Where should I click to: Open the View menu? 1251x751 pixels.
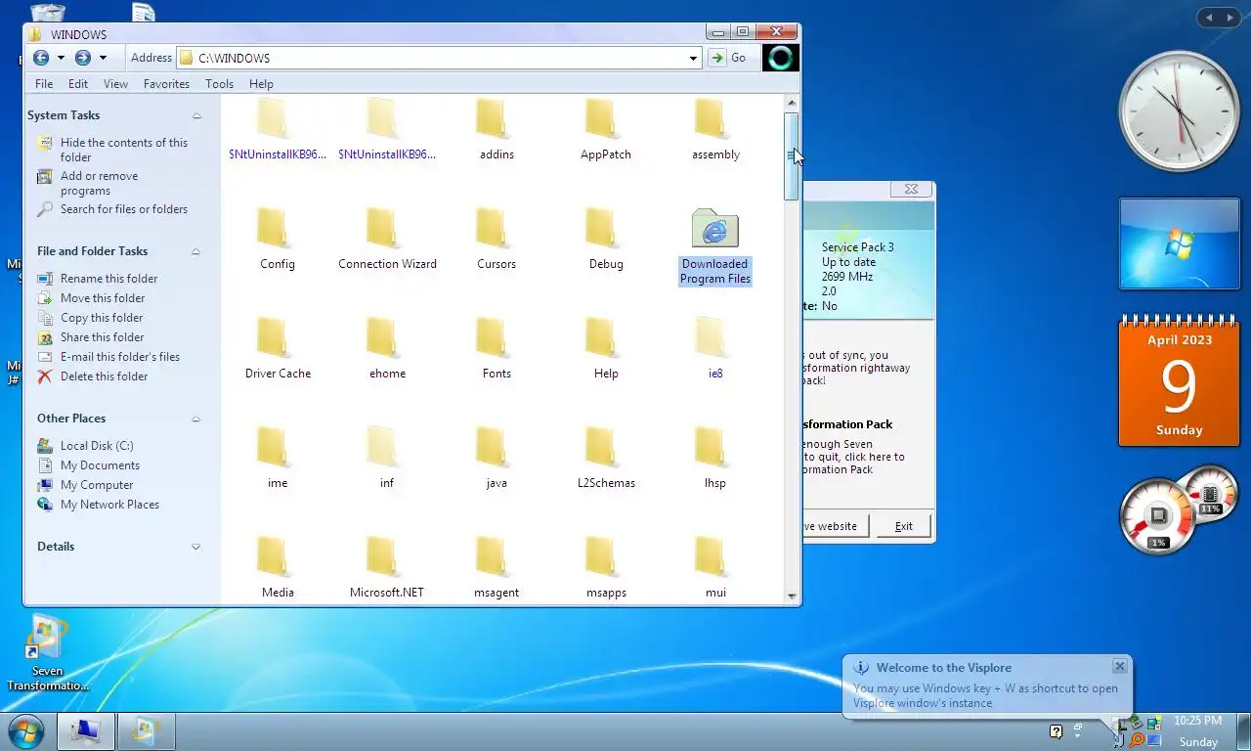pyautogui.click(x=115, y=84)
